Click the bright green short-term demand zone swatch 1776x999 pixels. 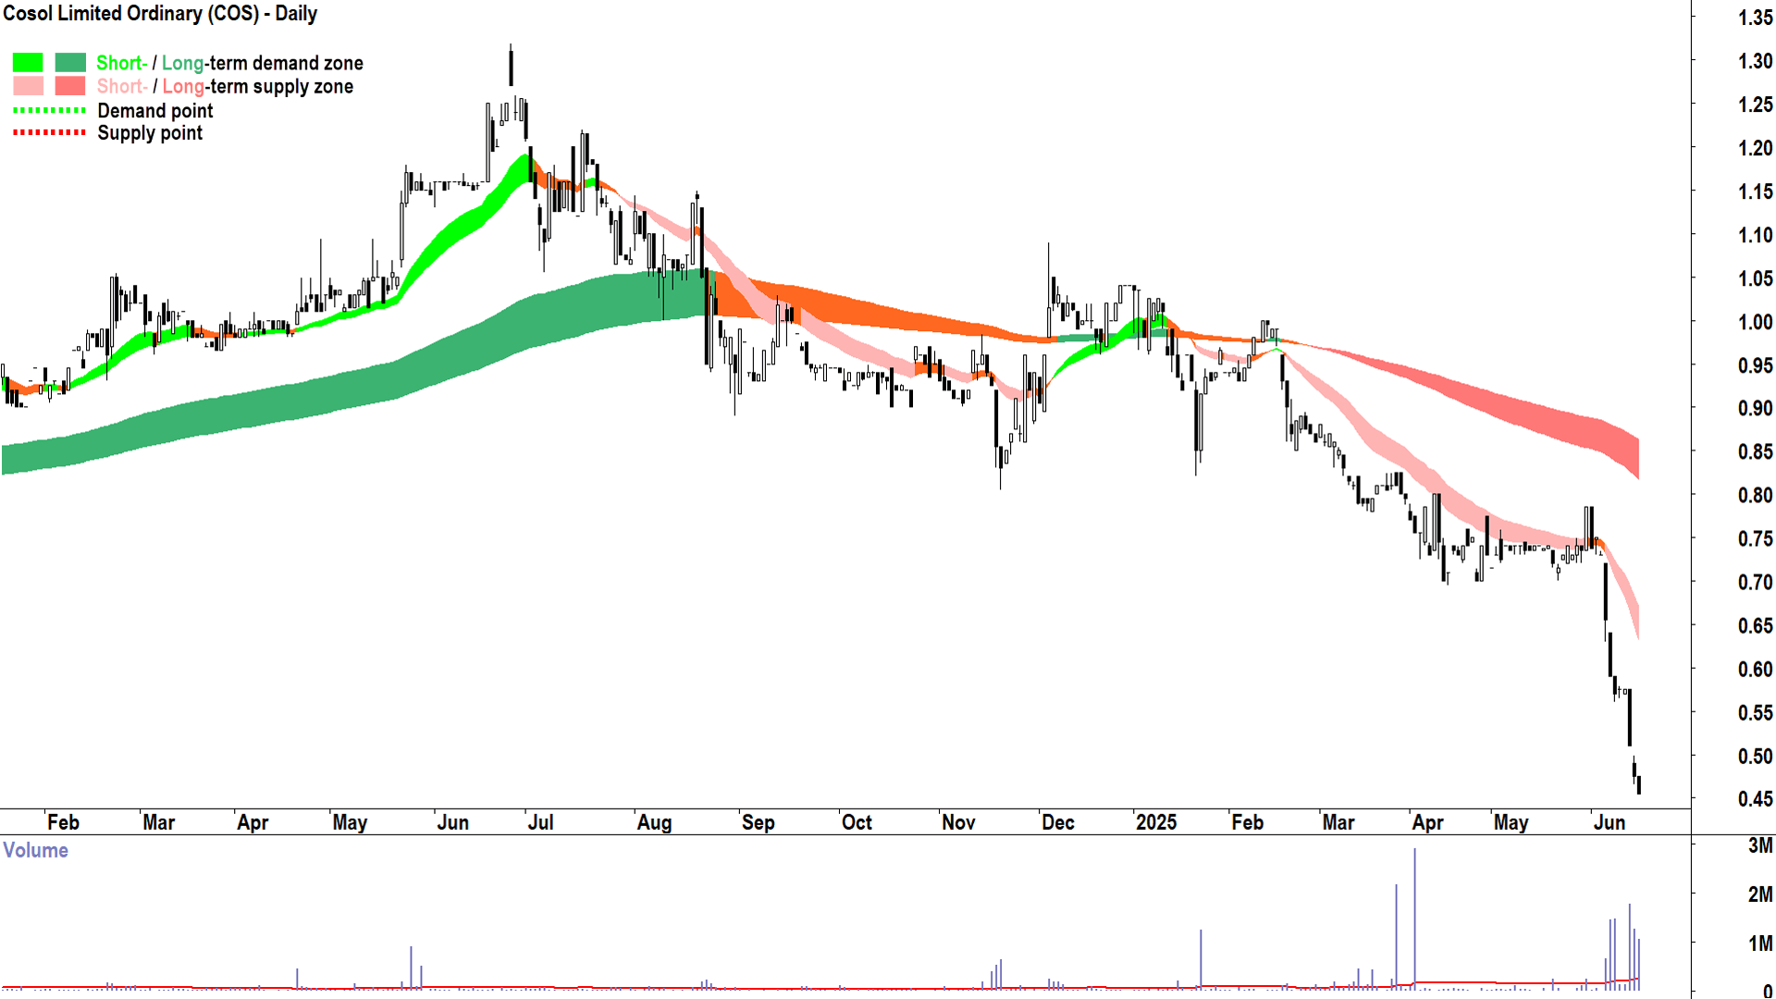[x=28, y=63]
